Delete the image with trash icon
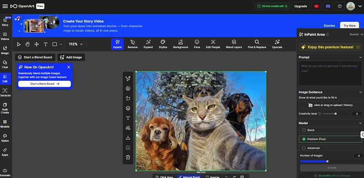This screenshot has width=364, height=178. [128, 158]
